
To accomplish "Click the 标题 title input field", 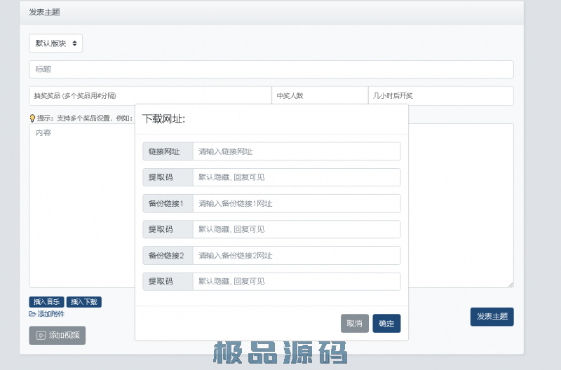I will pyautogui.click(x=271, y=69).
